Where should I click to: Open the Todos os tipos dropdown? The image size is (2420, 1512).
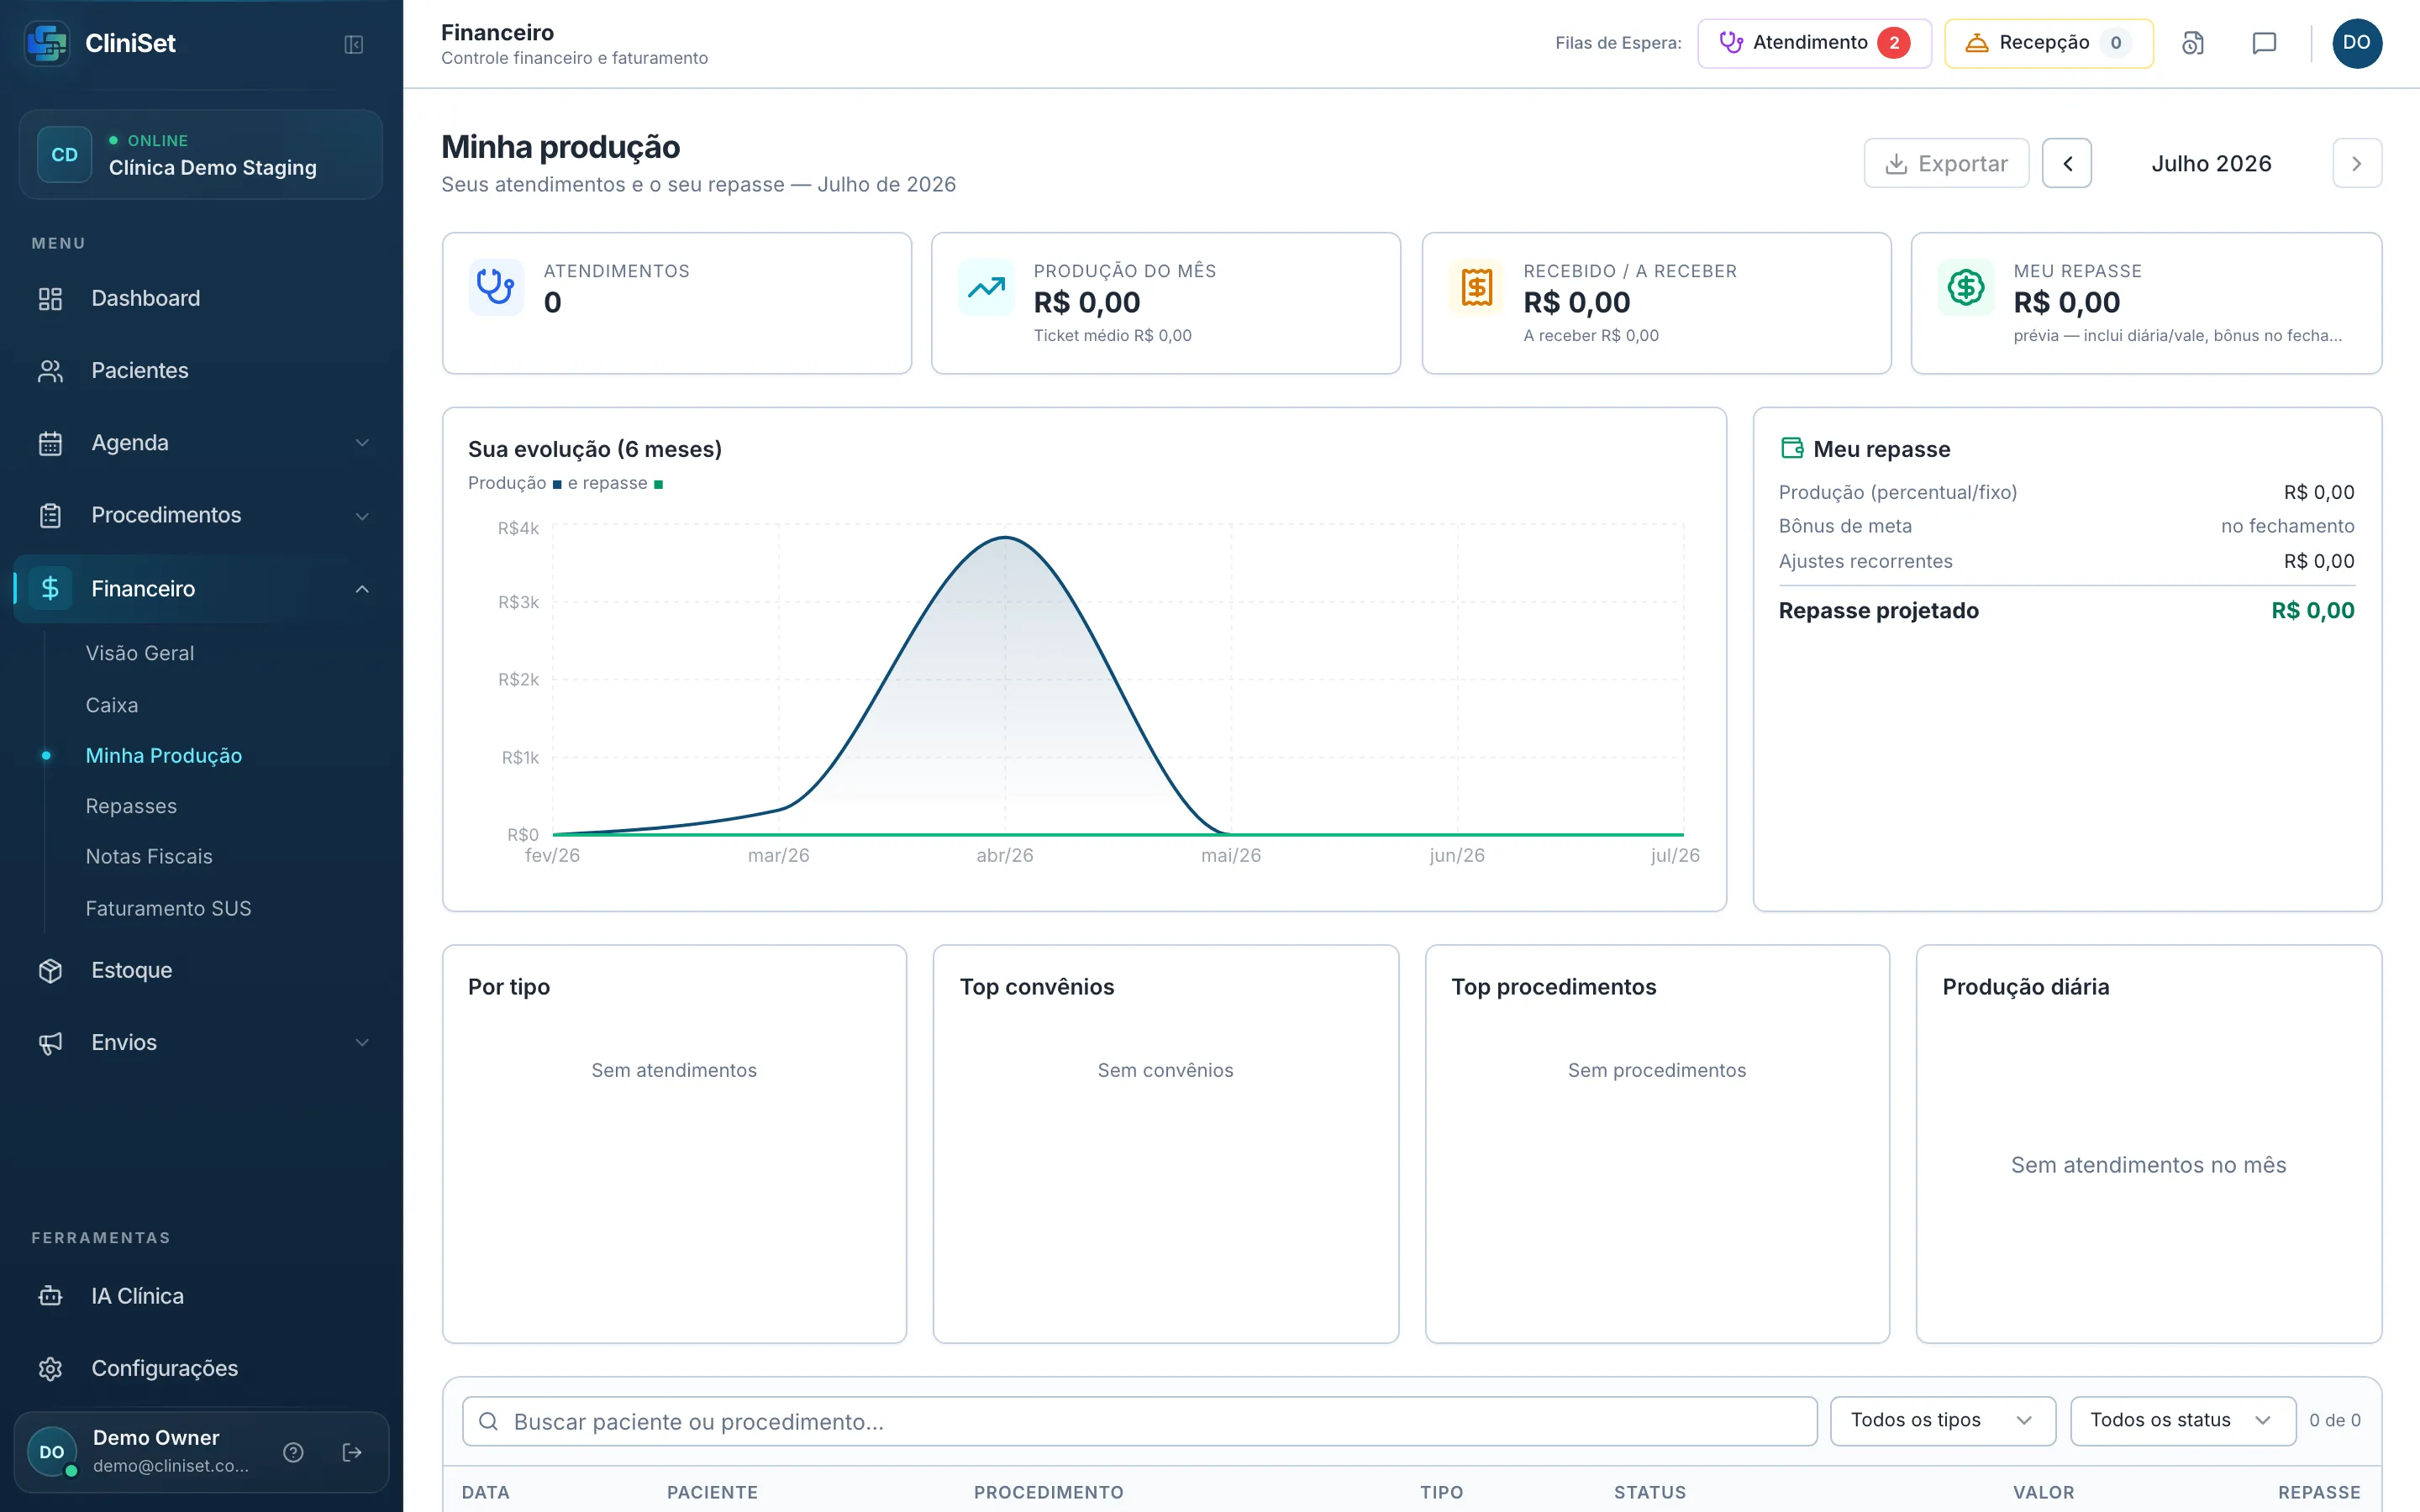coord(1942,1420)
